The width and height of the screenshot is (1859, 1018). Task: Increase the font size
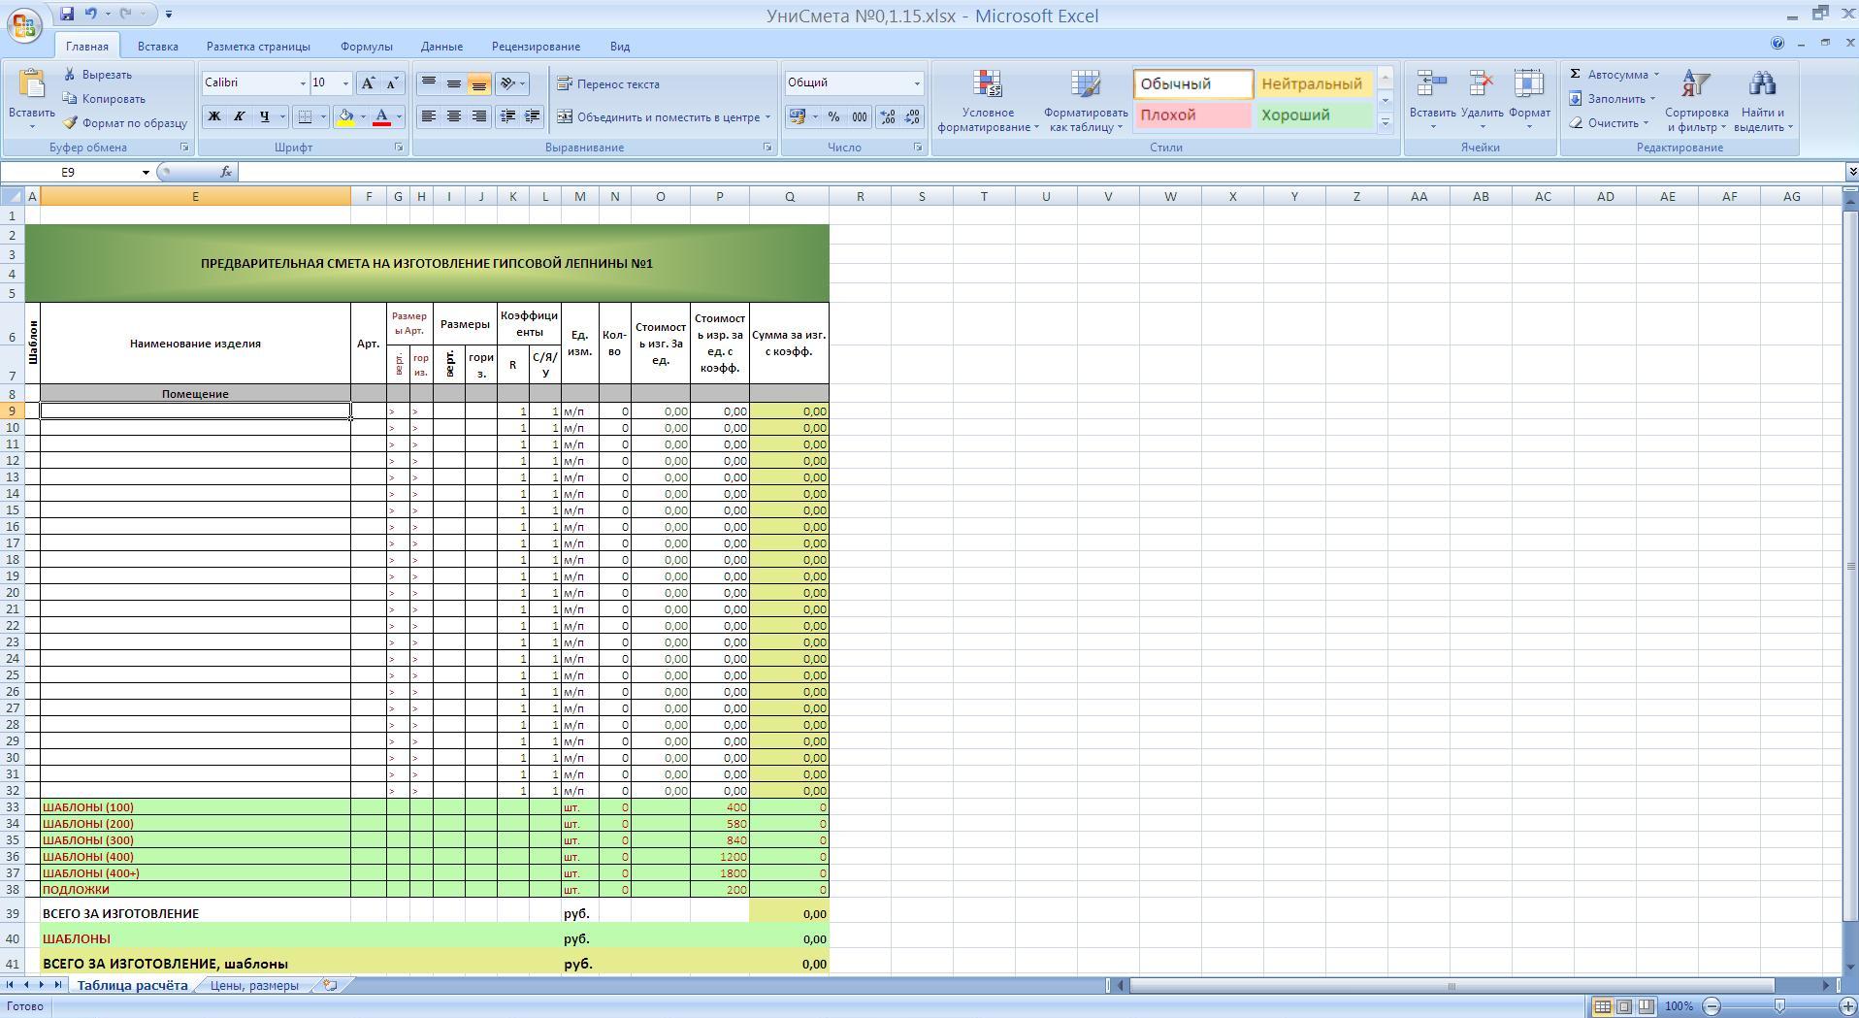click(x=369, y=83)
